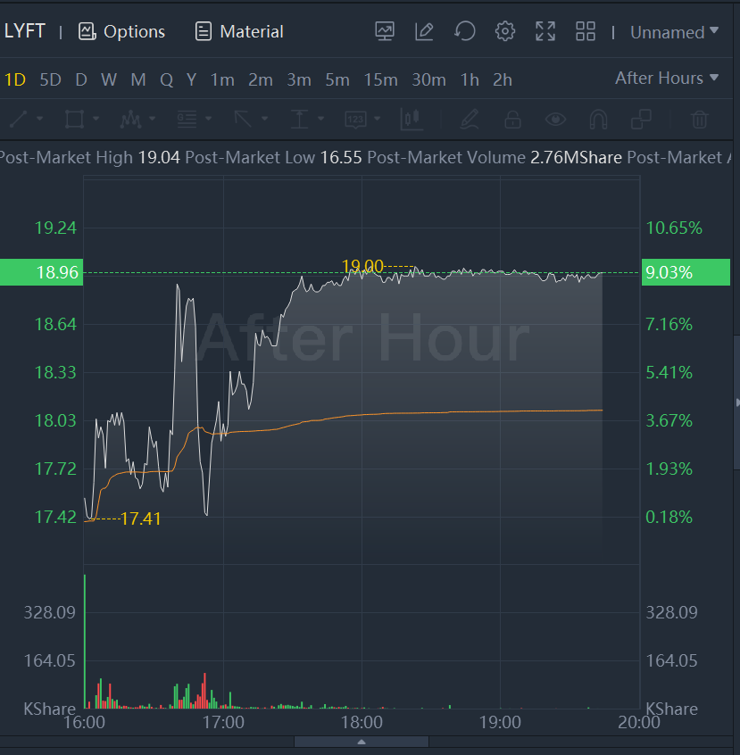Select the yearly Y timeframe
This screenshot has height=755, width=740.
click(x=191, y=80)
